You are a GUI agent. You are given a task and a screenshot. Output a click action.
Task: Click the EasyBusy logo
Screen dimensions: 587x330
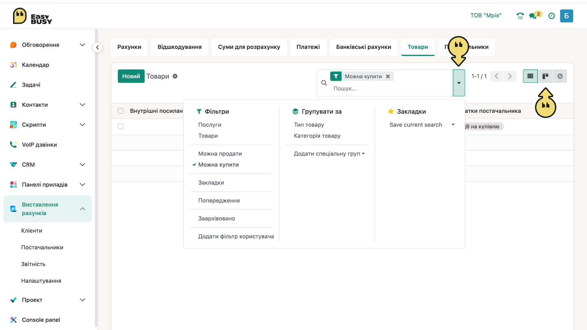coord(32,16)
